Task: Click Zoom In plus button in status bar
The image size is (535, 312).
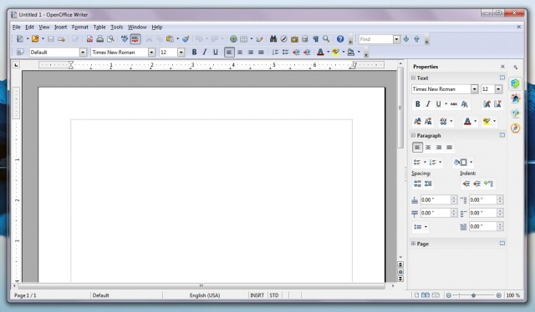Action: (498, 295)
